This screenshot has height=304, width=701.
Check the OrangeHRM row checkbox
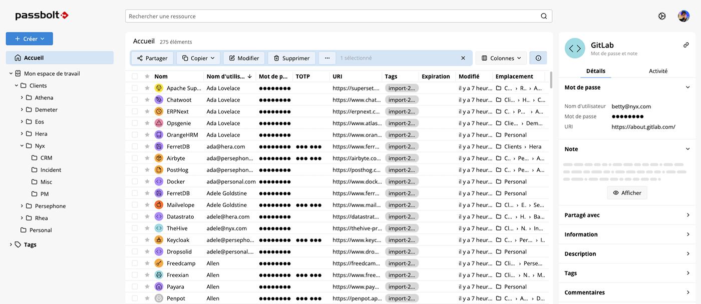coord(135,134)
